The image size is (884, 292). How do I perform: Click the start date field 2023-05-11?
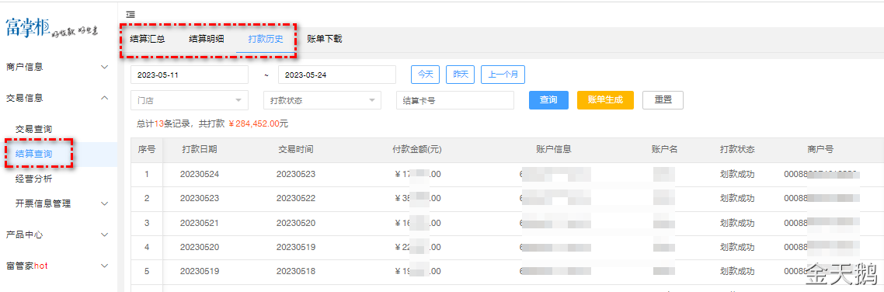pyautogui.click(x=190, y=75)
